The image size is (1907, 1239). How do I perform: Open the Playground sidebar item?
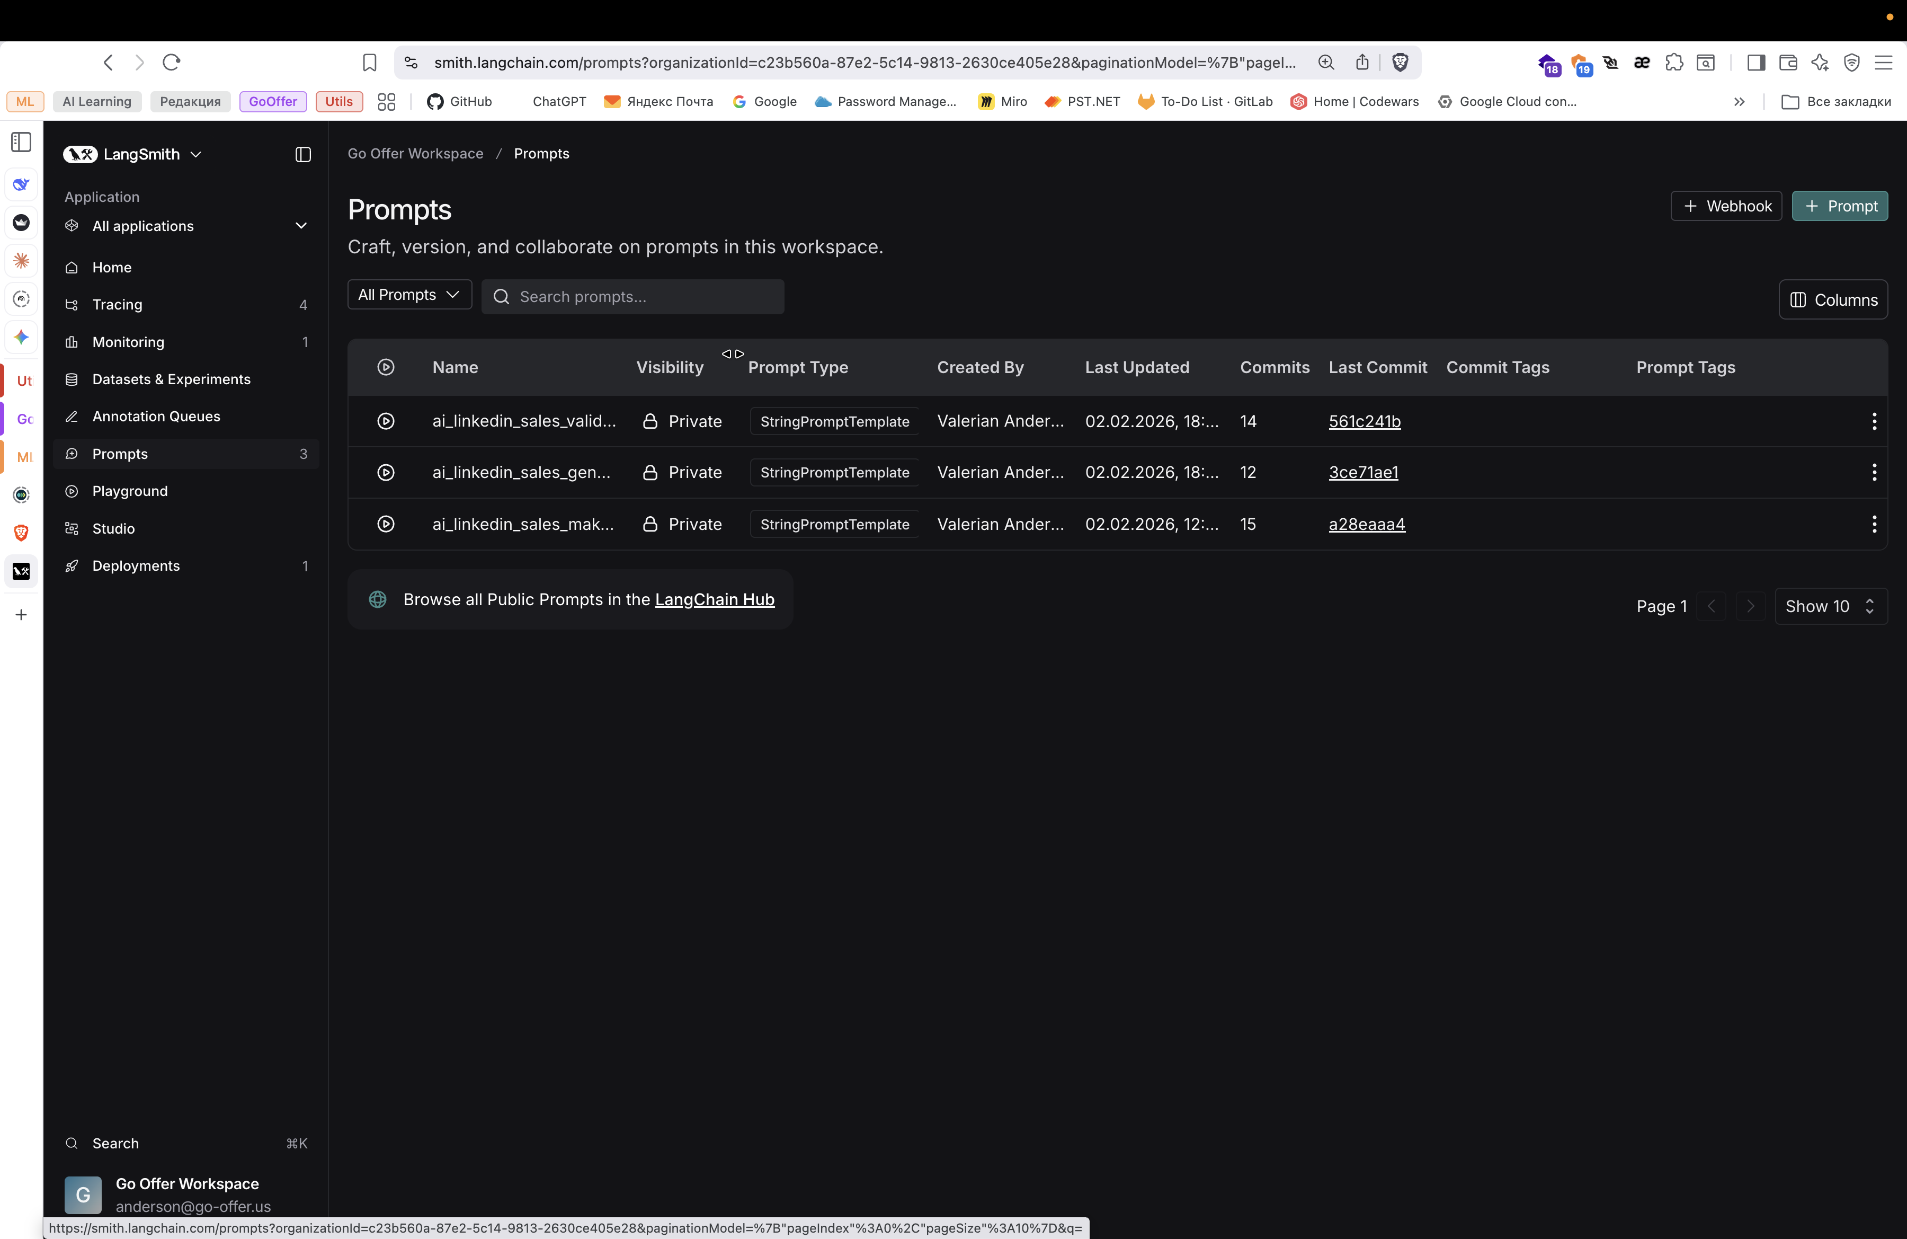click(130, 491)
